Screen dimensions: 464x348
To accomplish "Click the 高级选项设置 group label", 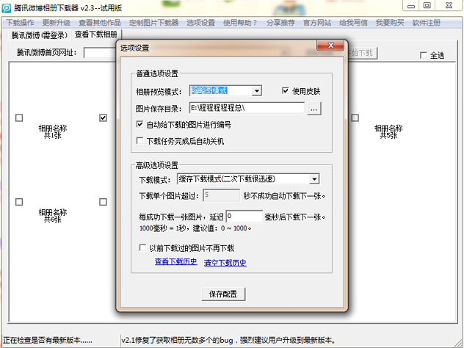I will [157, 165].
